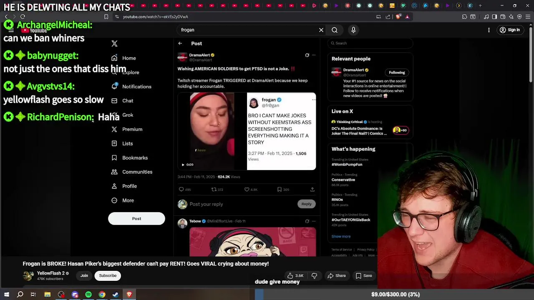Click the white Post button in X sidebar
The width and height of the screenshot is (534, 300).
(x=136, y=218)
